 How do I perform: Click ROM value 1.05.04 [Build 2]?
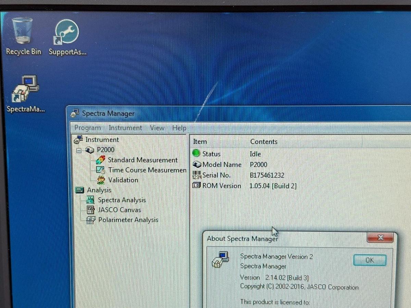(273, 186)
